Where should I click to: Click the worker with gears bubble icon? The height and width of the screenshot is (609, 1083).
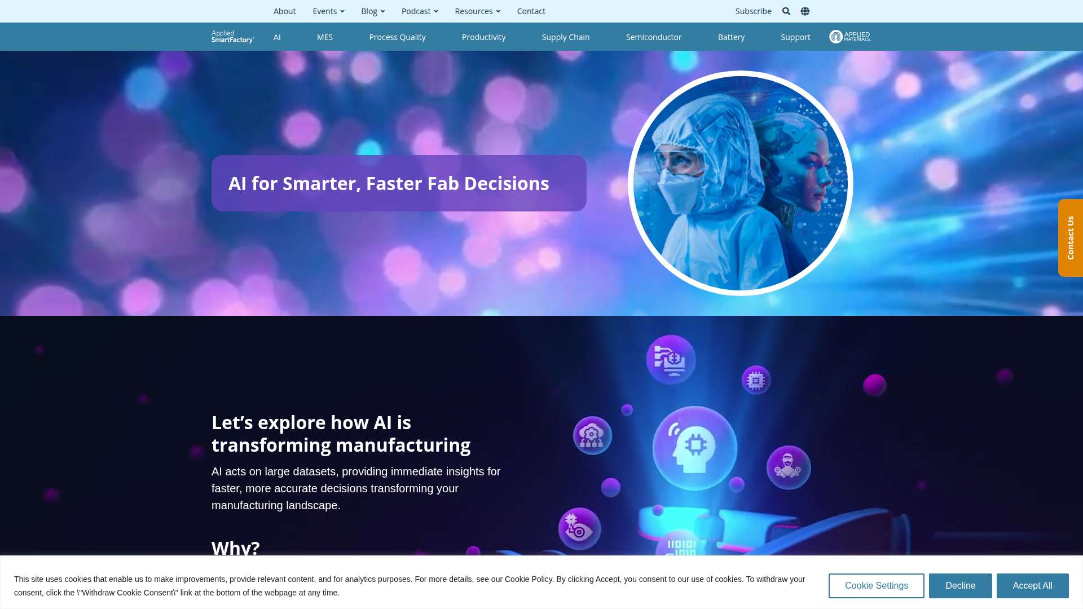789,467
